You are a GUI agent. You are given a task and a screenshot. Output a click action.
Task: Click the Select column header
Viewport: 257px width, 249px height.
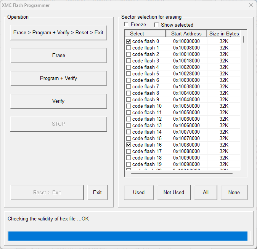coord(137,34)
